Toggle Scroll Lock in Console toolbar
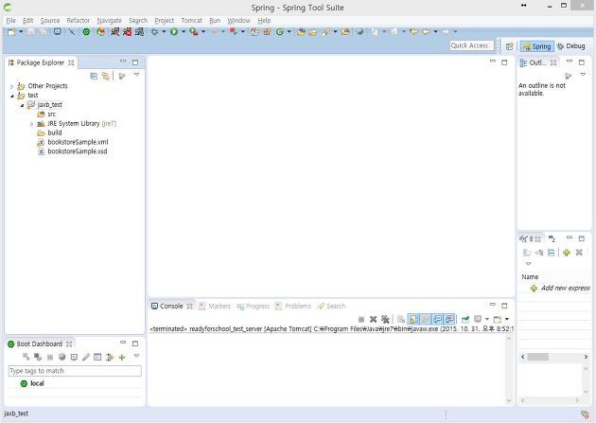The width and height of the screenshot is (596, 423). pos(413,319)
